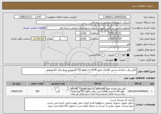Click the product name cell کابل برق افشان
Viewport: 161px width, 114px height.
pyautogui.click(x=98, y=91)
